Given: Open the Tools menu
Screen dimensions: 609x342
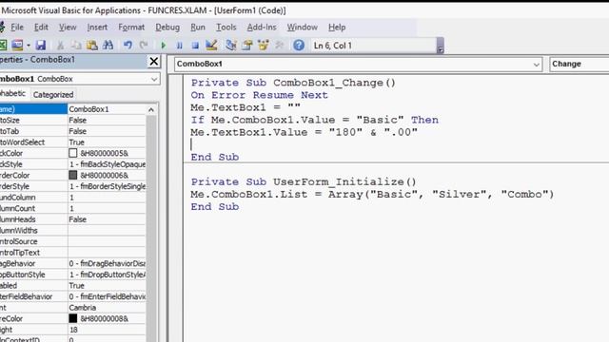Looking at the screenshot, I should tap(226, 28).
